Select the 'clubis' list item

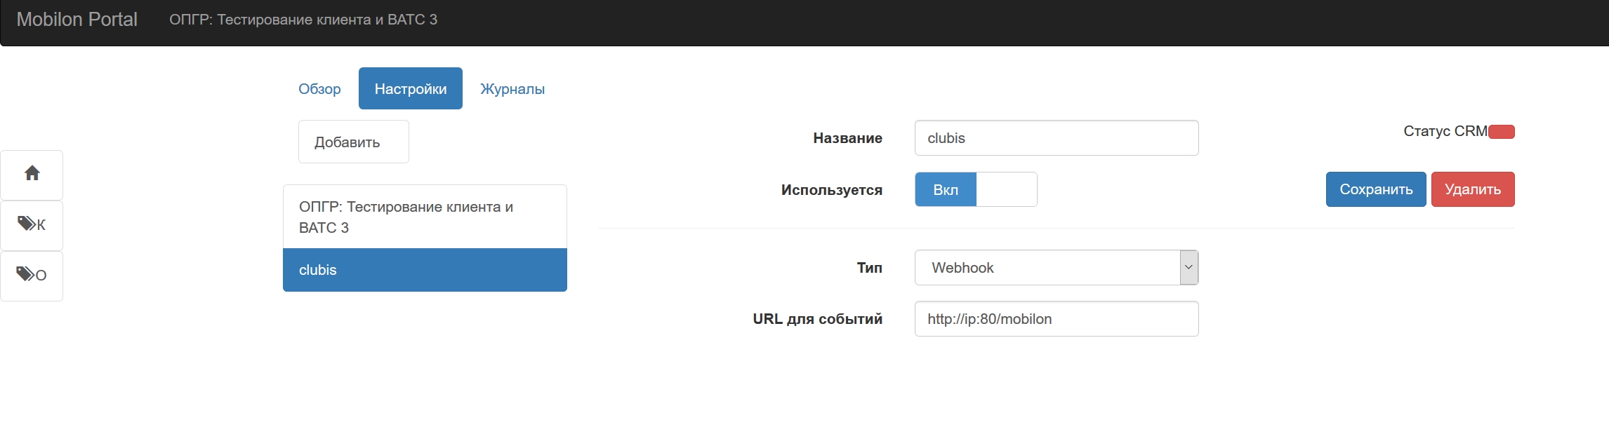tap(425, 270)
